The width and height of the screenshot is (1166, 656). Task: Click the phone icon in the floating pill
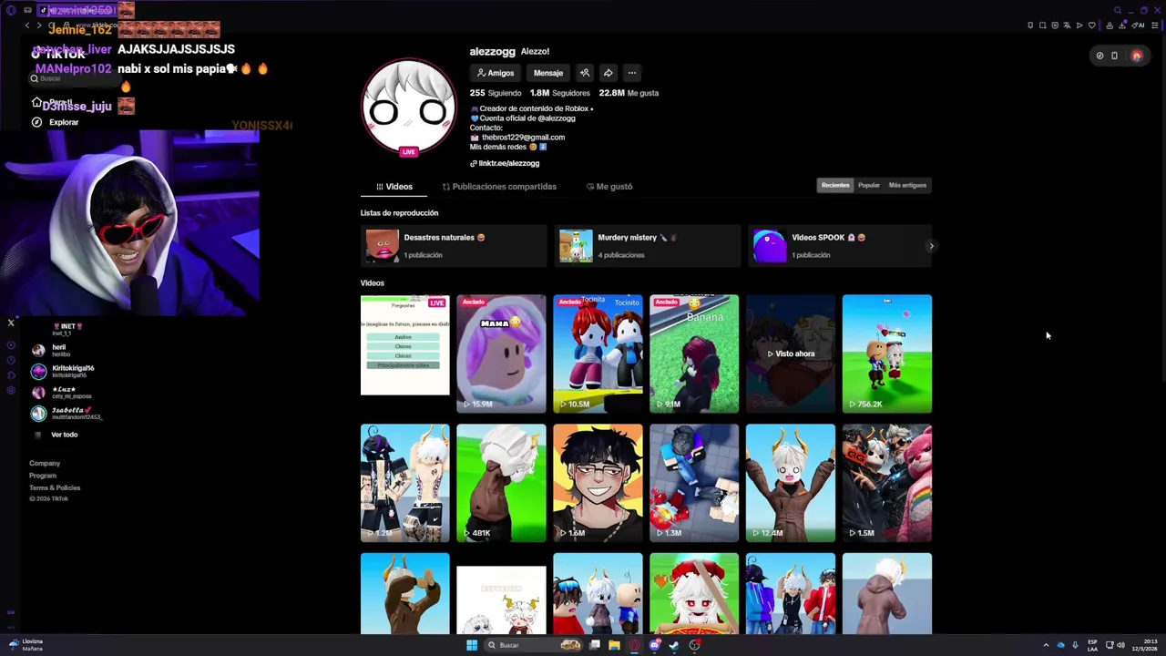click(1114, 56)
